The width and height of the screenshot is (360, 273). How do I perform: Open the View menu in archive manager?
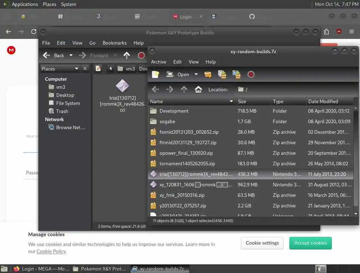(194, 62)
